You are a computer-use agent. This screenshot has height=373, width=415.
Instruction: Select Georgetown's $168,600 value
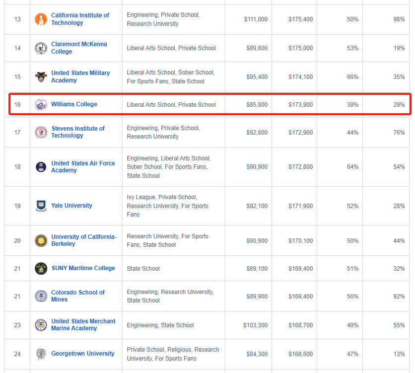click(x=301, y=354)
